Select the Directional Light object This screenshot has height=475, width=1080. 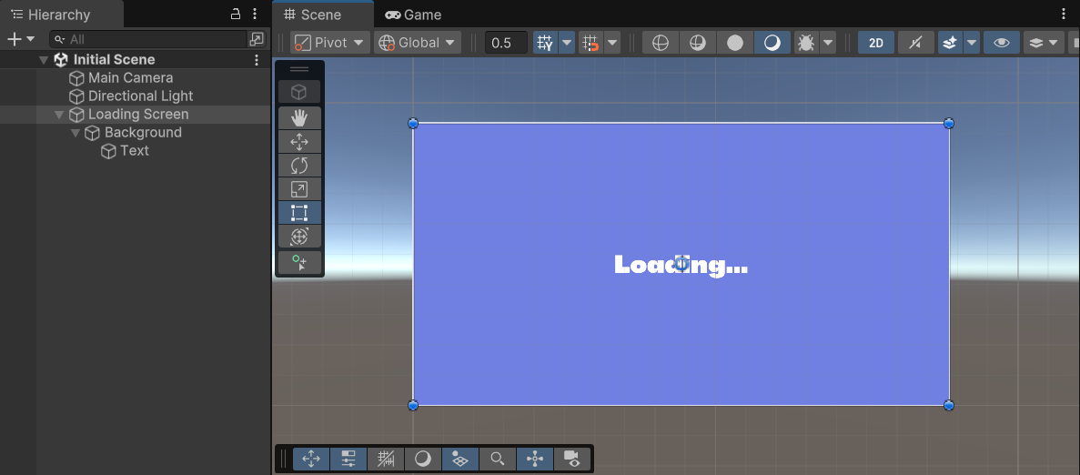[x=140, y=96]
